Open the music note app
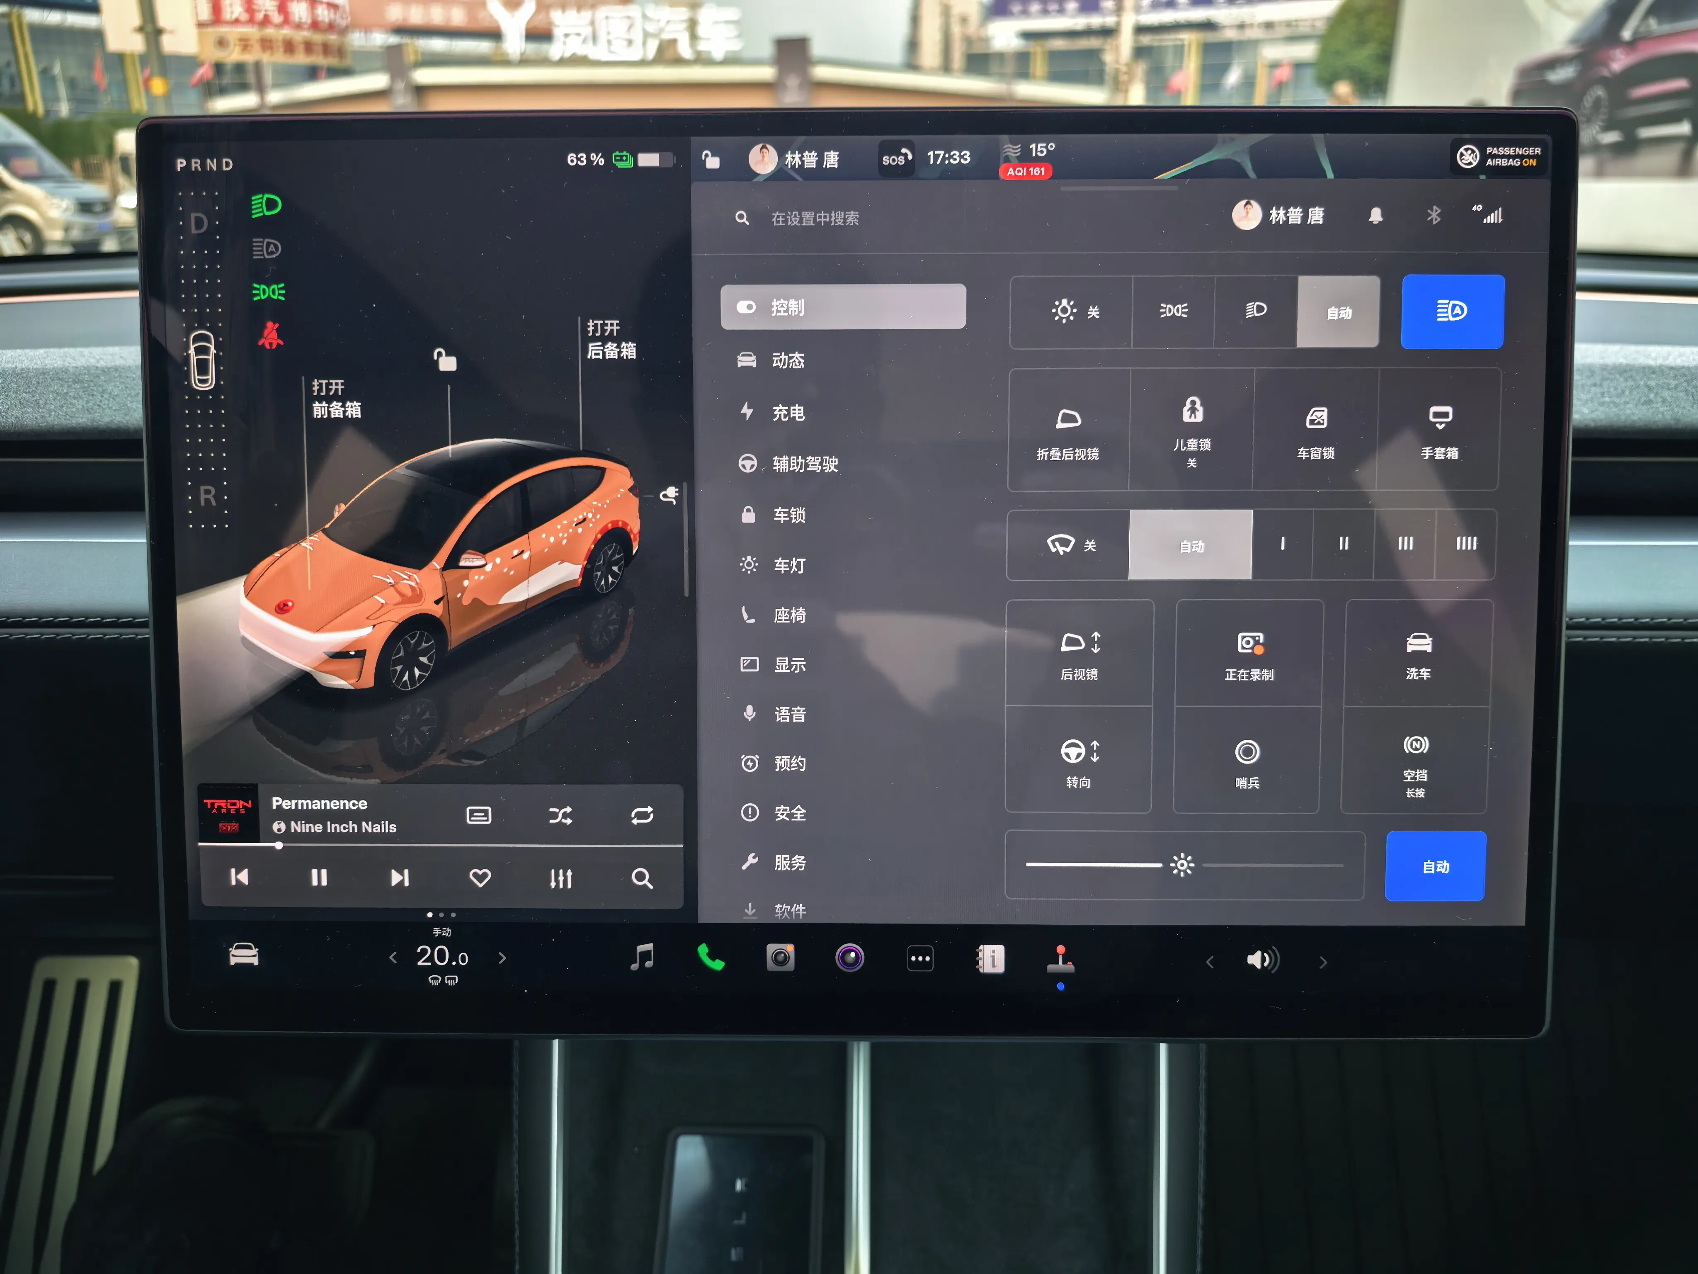 tap(642, 958)
